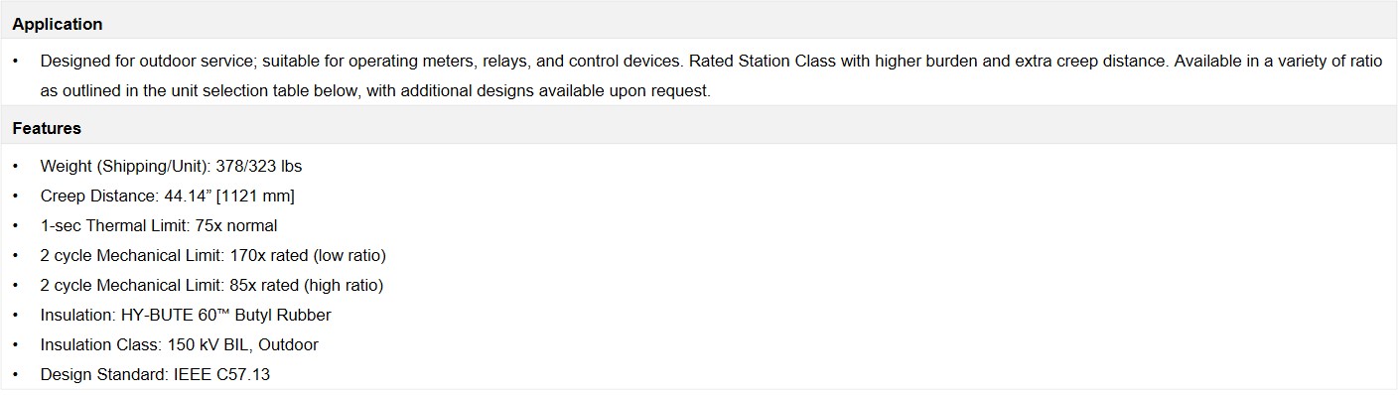This screenshot has width=1398, height=395.
Task: Click the Insulation Class 150 kV BIL line
Action: coord(179,344)
